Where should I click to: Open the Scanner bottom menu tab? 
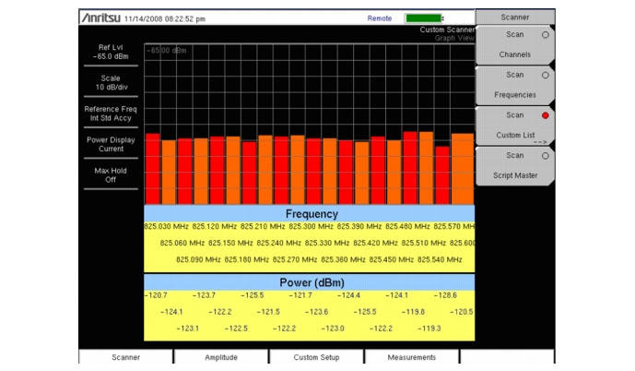tap(125, 357)
